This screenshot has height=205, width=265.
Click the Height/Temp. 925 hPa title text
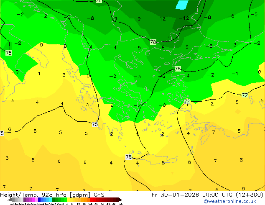coord(33,195)
